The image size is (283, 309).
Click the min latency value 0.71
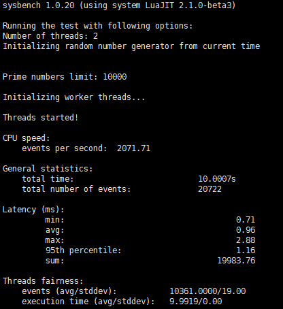click(x=246, y=220)
